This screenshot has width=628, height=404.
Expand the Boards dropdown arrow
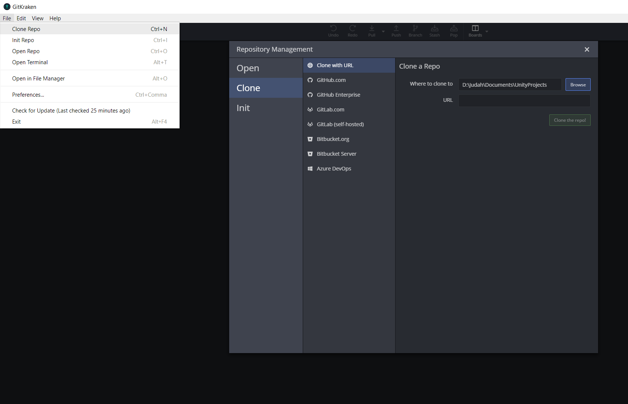(x=487, y=32)
